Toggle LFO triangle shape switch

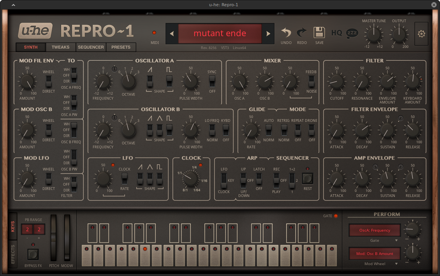(x=150, y=179)
